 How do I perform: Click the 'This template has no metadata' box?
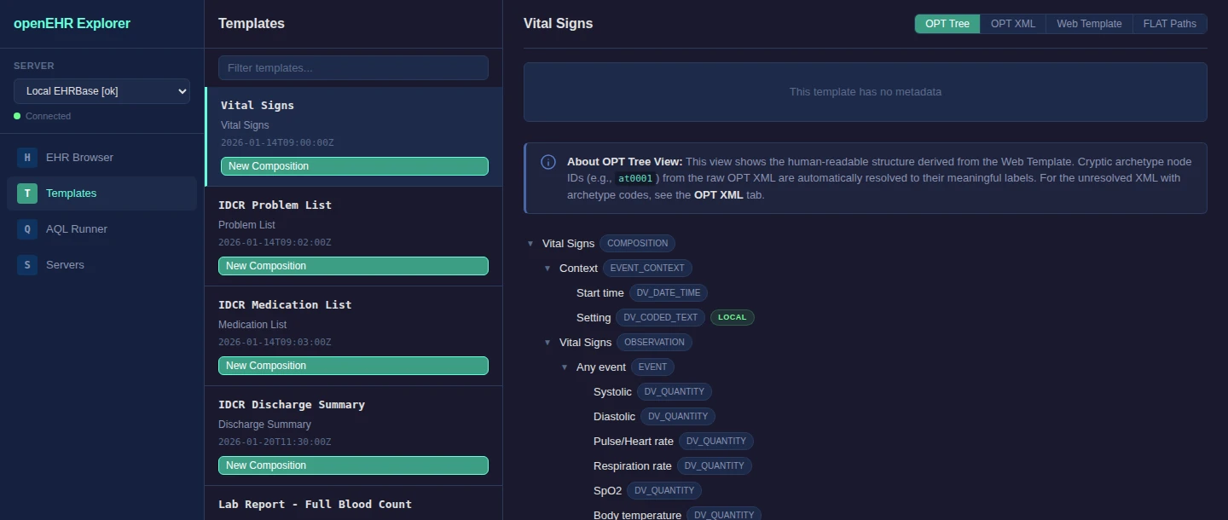[x=865, y=92]
